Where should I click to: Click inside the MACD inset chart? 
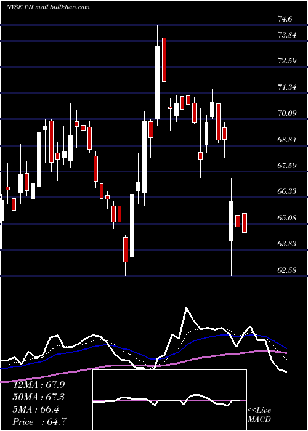tap(169, 400)
